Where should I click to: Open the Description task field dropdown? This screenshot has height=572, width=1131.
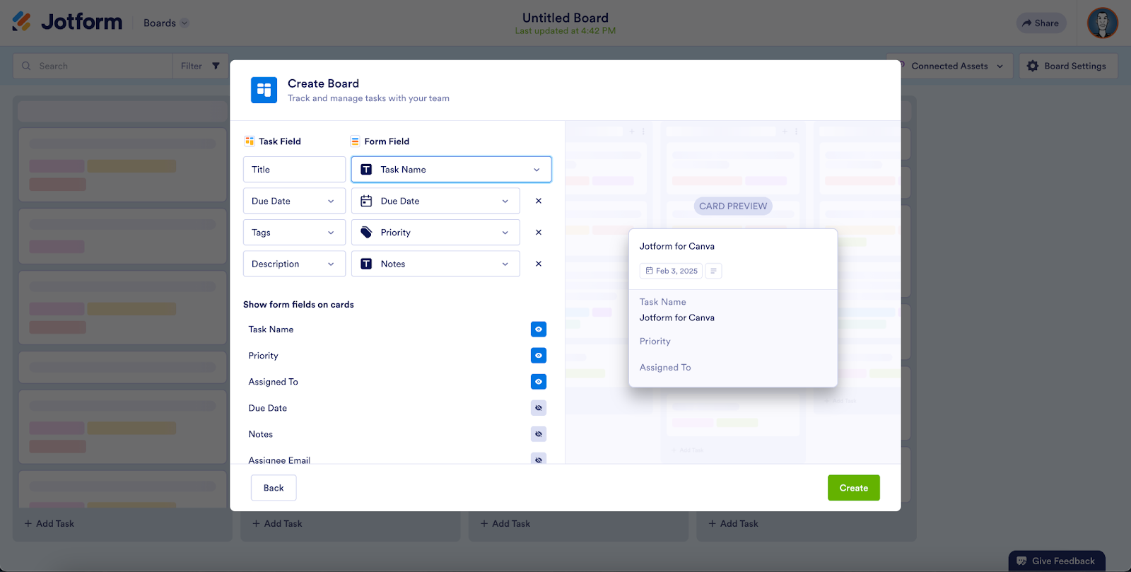coord(294,264)
